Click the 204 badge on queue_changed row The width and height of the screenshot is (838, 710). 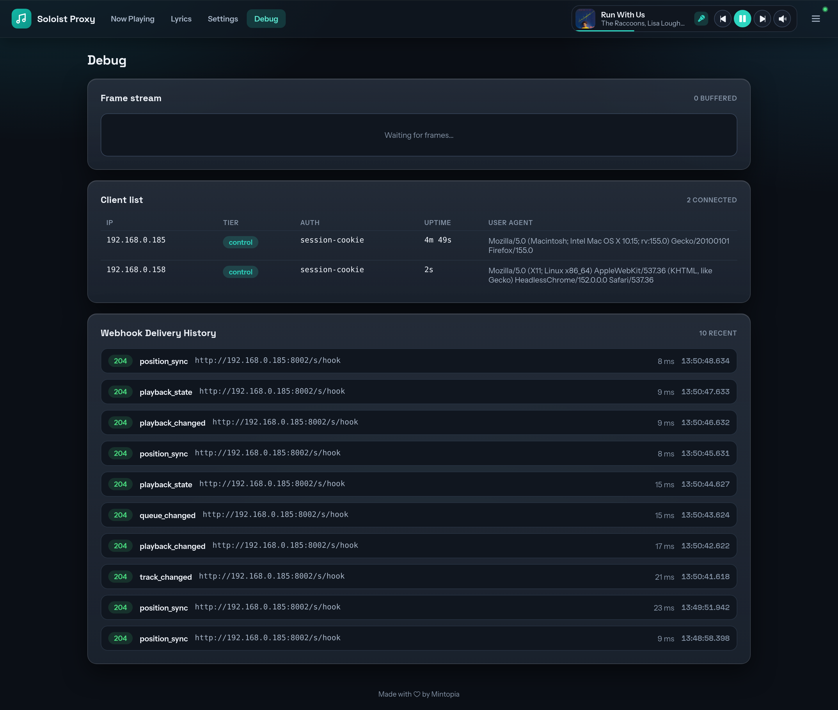pyautogui.click(x=120, y=515)
